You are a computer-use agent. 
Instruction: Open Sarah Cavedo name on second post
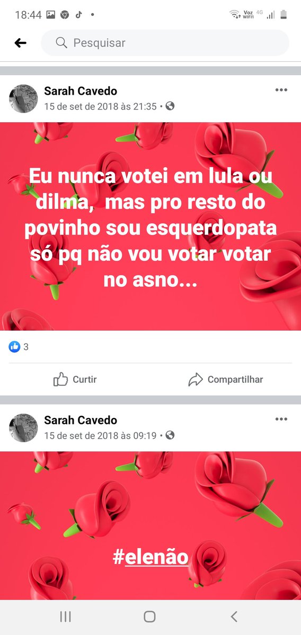click(x=81, y=420)
